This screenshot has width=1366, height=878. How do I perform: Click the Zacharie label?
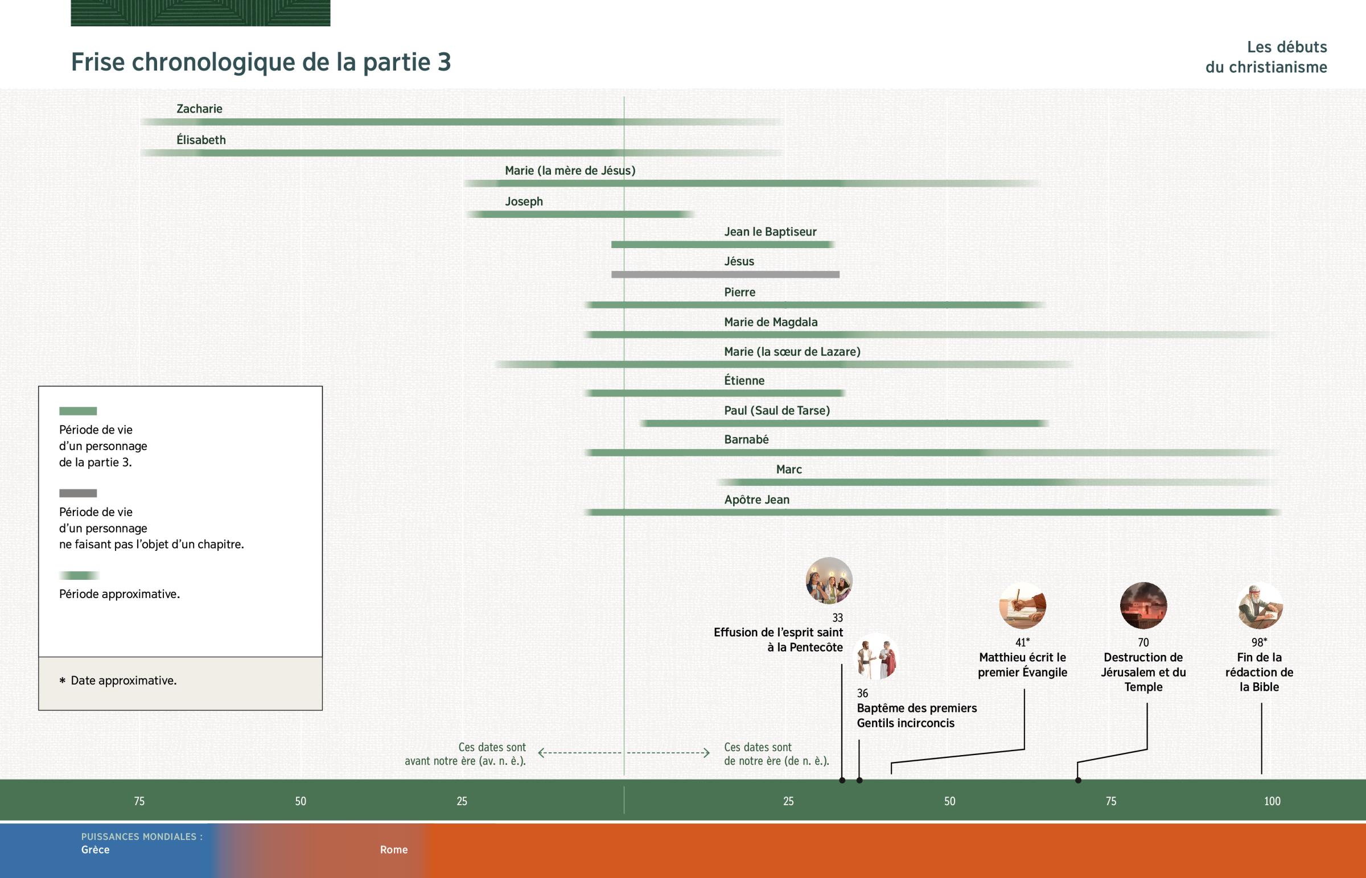199,109
